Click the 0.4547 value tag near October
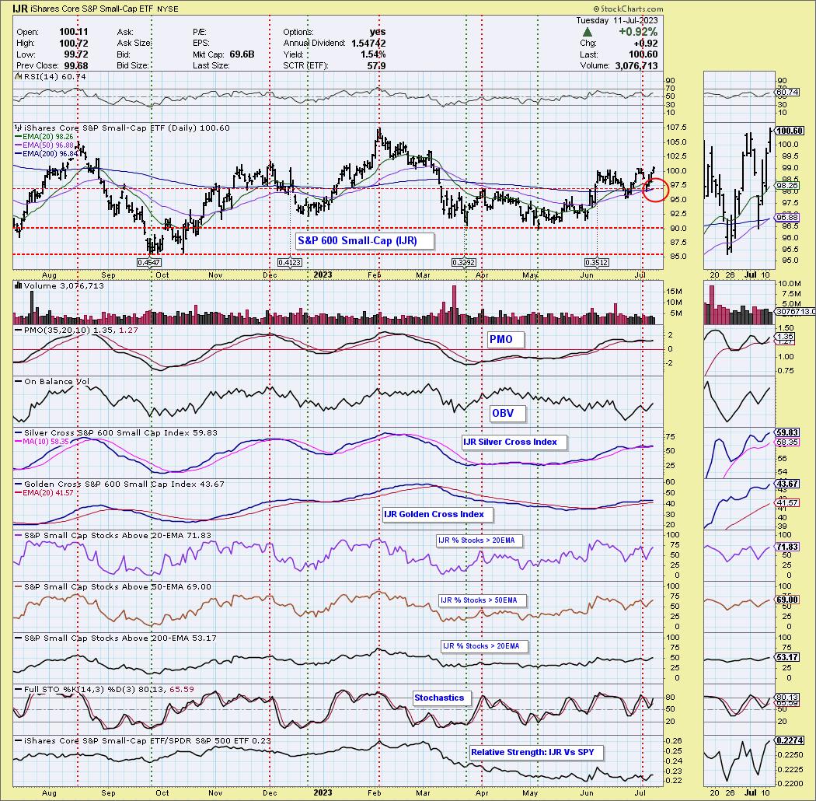Viewport: 816px width, 801px height. tap(149, 263)
